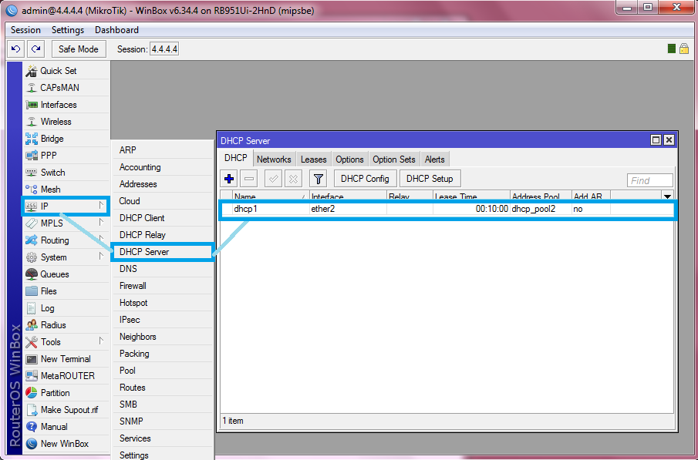Open Switch from sidebar
Viewport: 698px width, 460px height.
point(66,172)
